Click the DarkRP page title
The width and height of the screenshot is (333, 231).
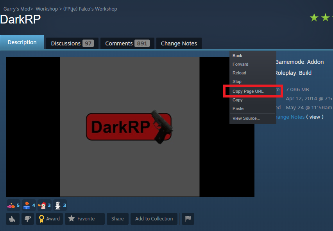tap(20, 20)
